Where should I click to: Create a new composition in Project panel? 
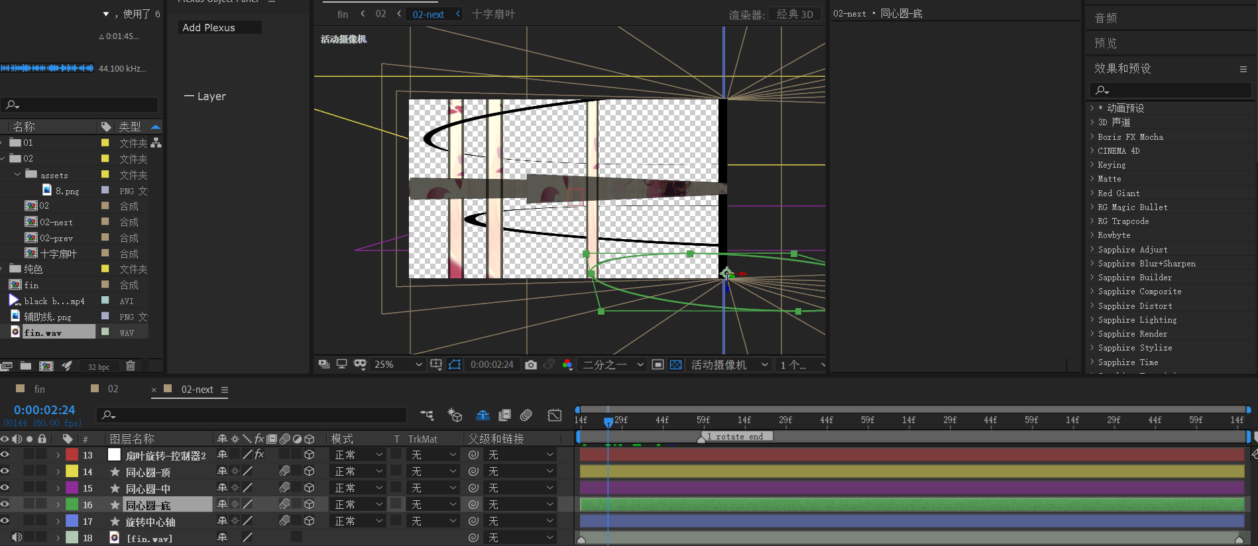pyautogui.click(x=46, y=366)
